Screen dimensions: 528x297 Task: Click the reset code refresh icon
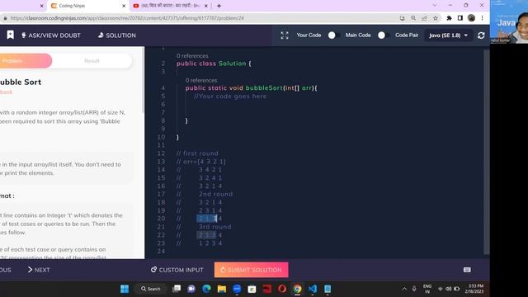481,35
